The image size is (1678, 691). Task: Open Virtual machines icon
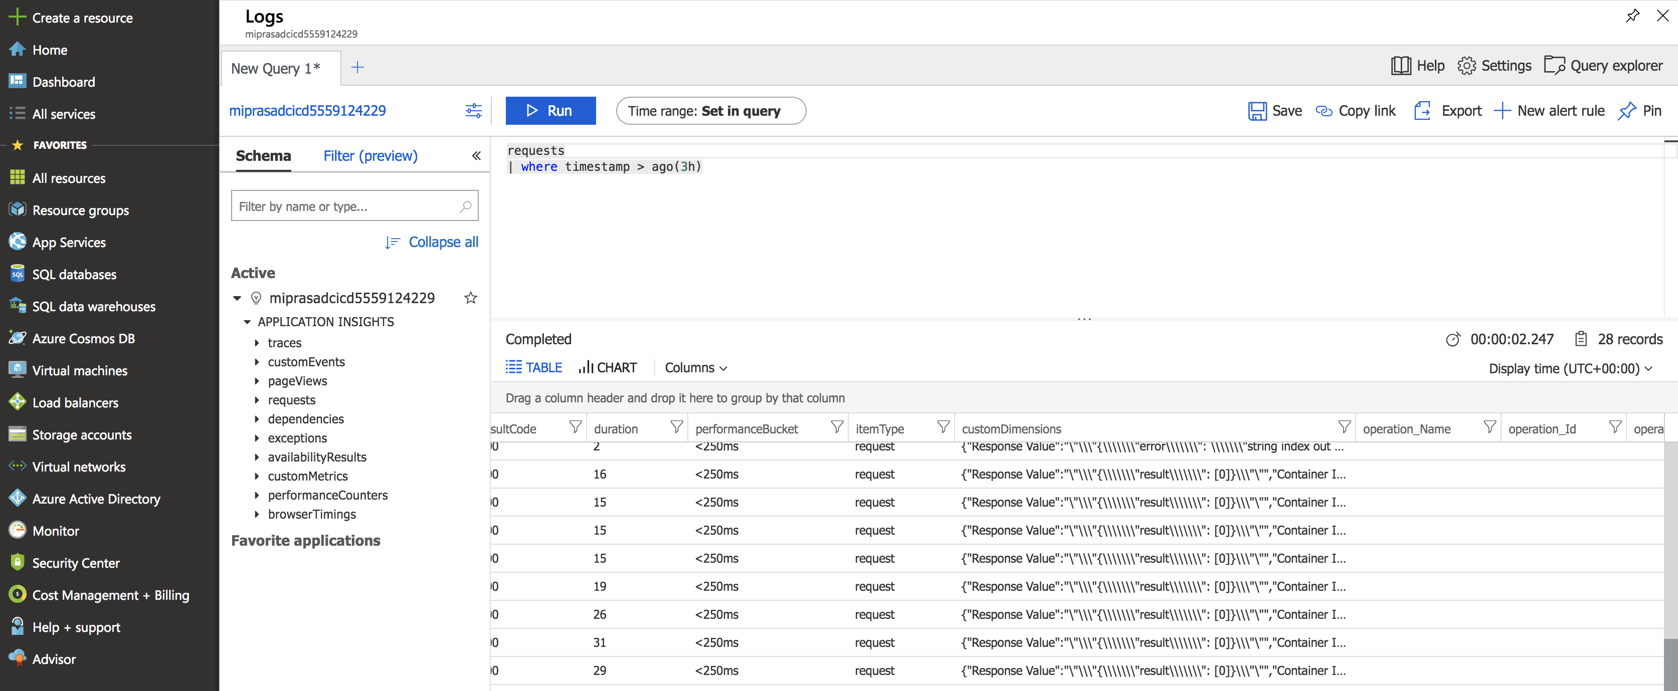point(17,370)
